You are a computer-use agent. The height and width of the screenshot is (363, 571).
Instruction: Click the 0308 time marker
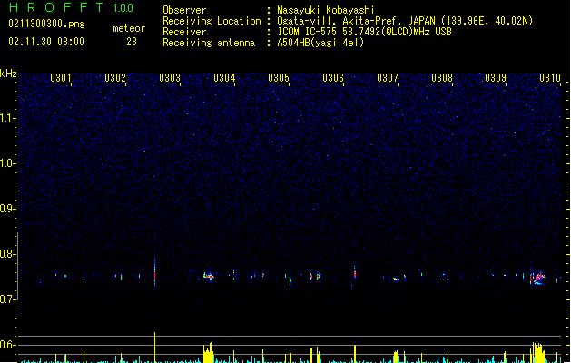pos(442,78)
